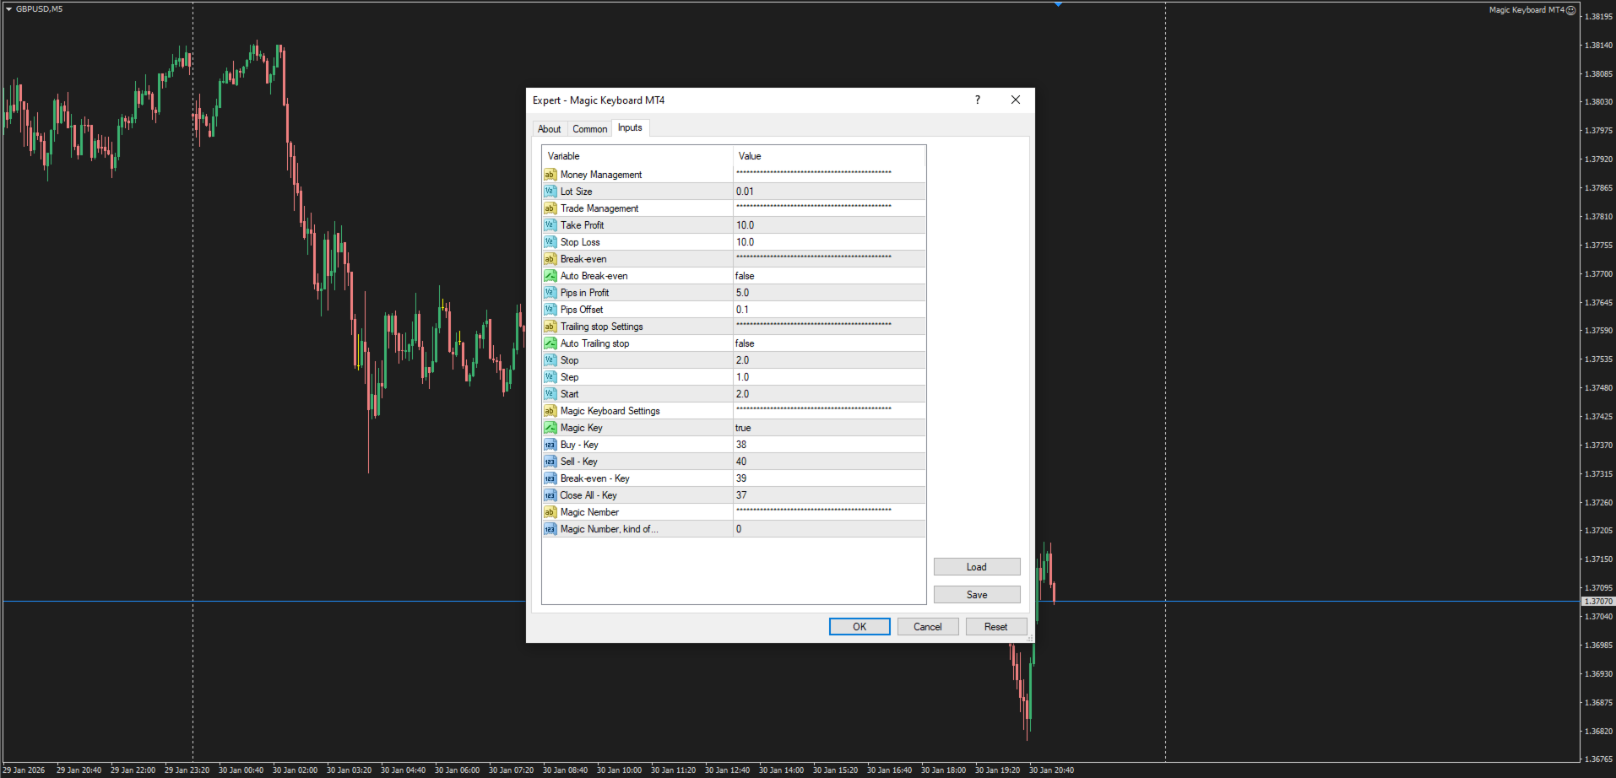Image resolution: width=1616 pixels, height=778 pixels.
Task: Switch to the About tab
Action: (x=550, y=129)
